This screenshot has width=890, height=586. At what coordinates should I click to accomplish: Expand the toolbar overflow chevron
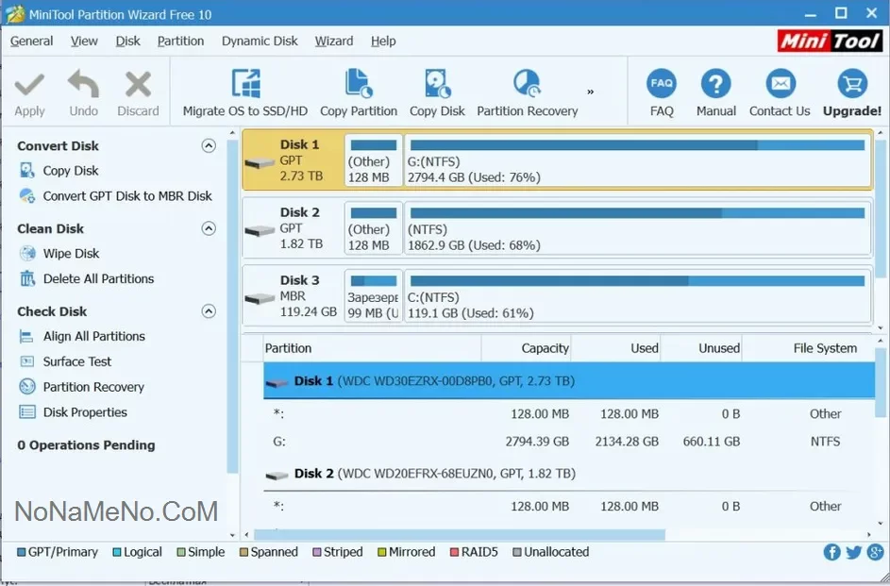click(591, 92)
